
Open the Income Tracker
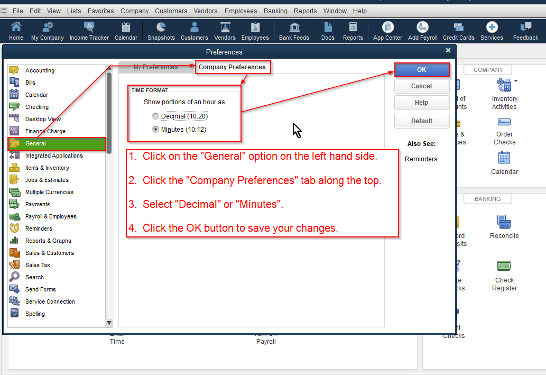89,30
